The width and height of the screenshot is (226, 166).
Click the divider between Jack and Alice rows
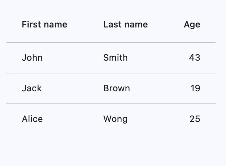(111, 104)
